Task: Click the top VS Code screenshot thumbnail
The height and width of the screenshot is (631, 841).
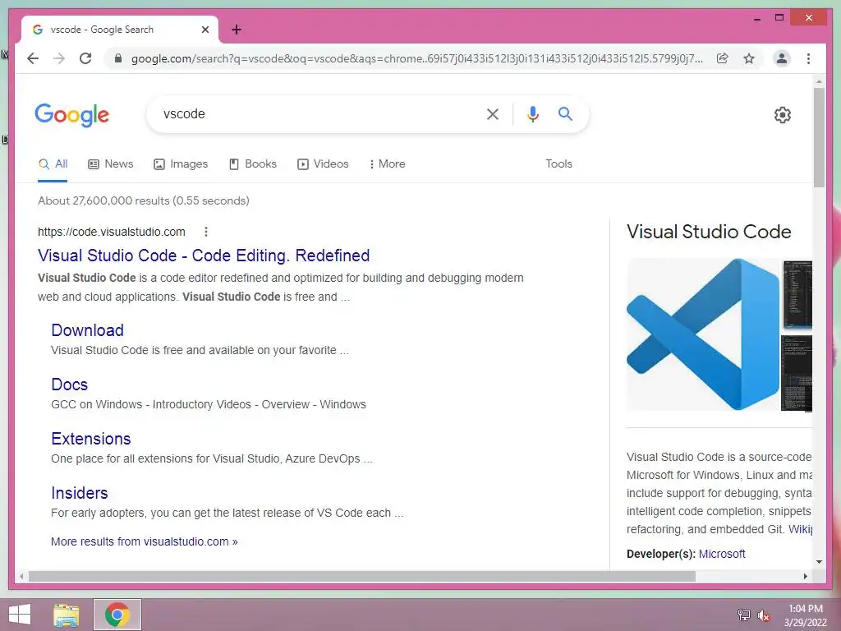Action: tap(797, 295)
